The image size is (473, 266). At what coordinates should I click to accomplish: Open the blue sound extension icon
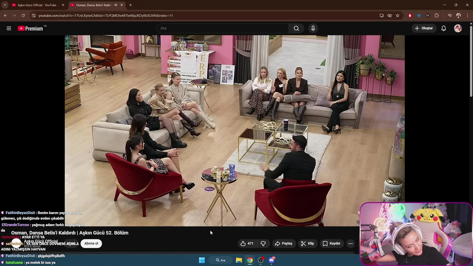(419, 16)
